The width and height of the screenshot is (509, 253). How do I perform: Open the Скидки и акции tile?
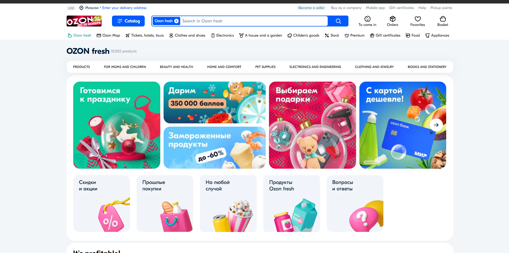(102, 204)
